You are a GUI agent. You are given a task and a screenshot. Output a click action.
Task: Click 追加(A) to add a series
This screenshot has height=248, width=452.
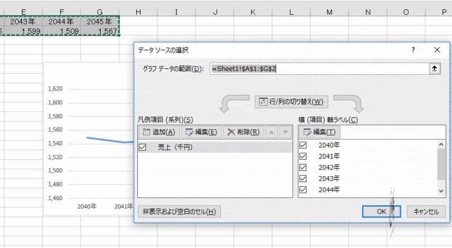point(159,132)
